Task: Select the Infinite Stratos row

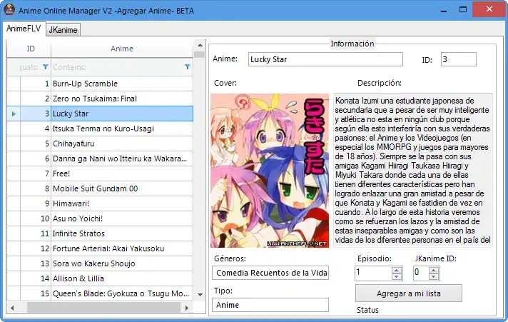Action: pyautogui.click(x=100, y=233)
